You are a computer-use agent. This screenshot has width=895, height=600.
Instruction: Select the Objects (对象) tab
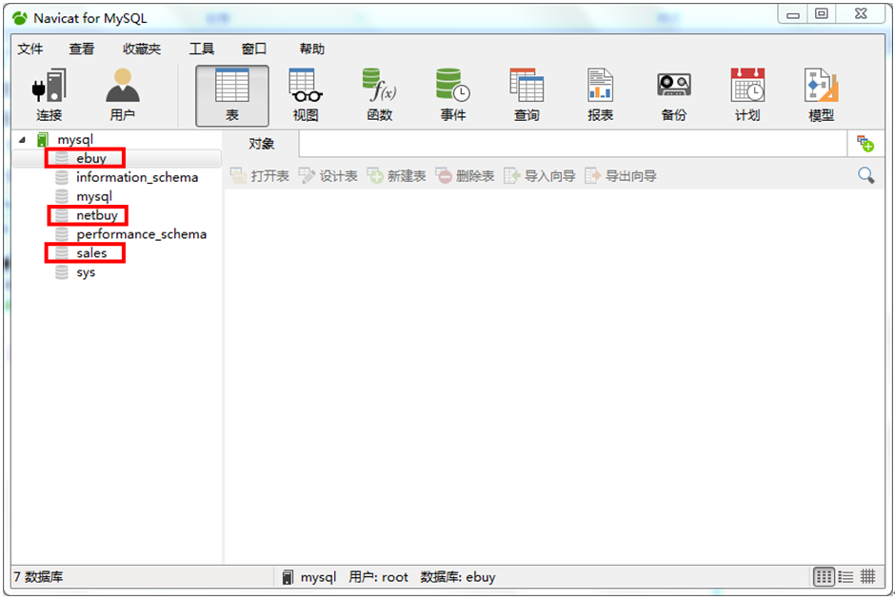pos(261,144)
